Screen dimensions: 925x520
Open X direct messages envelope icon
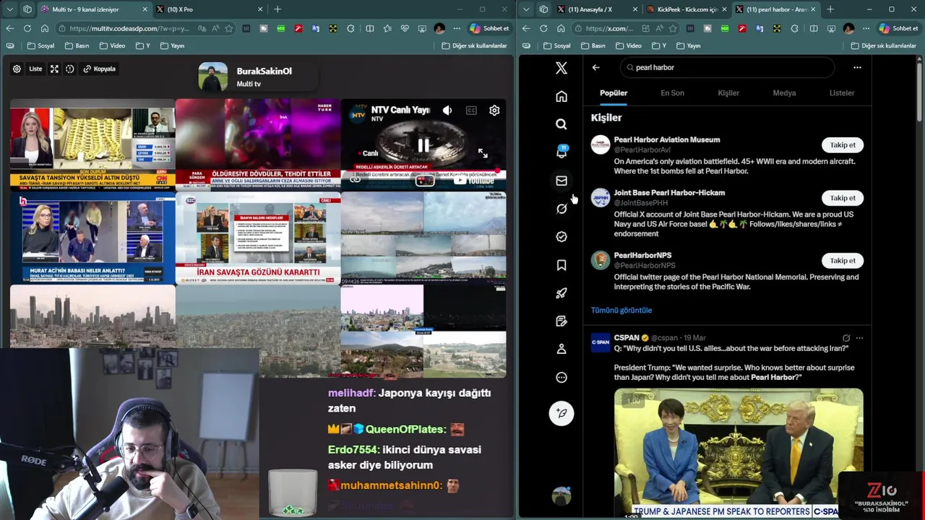tap(562, 181)
